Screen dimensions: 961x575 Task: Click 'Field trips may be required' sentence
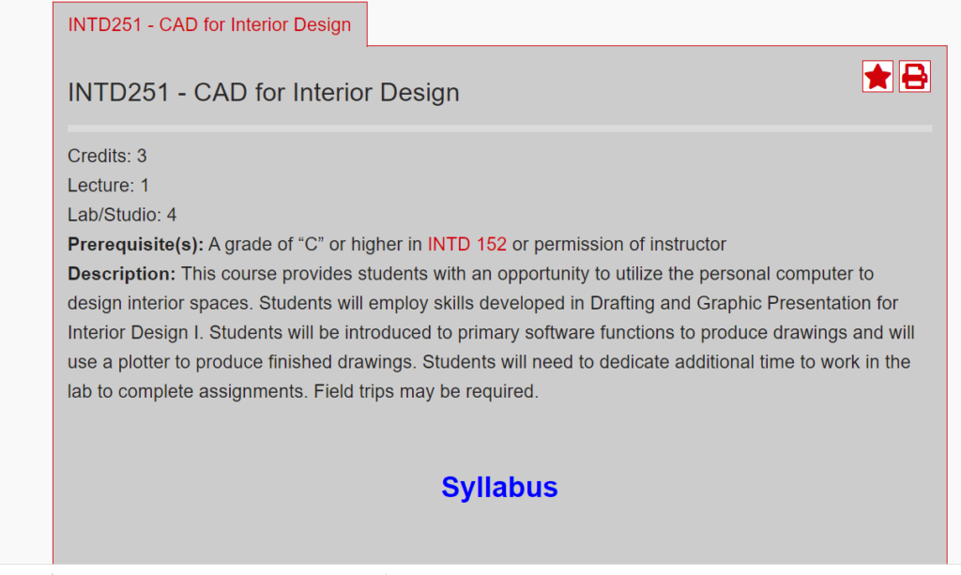point(426,391)
